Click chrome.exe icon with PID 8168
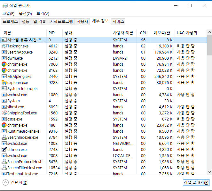212x191 pixels. pyautogui.click(x=4, y=70)
